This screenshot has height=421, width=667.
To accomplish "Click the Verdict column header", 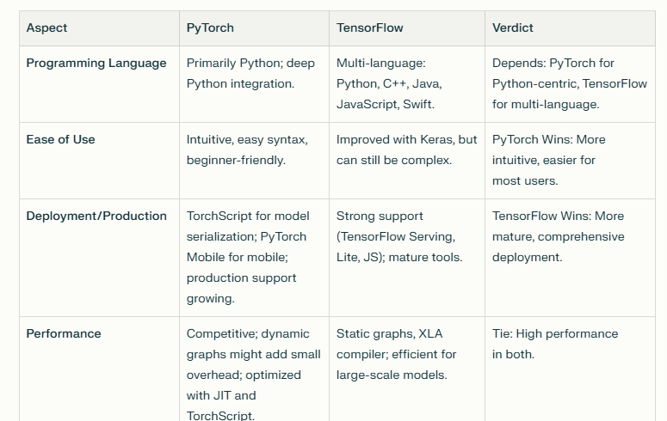I will (513, 27).
